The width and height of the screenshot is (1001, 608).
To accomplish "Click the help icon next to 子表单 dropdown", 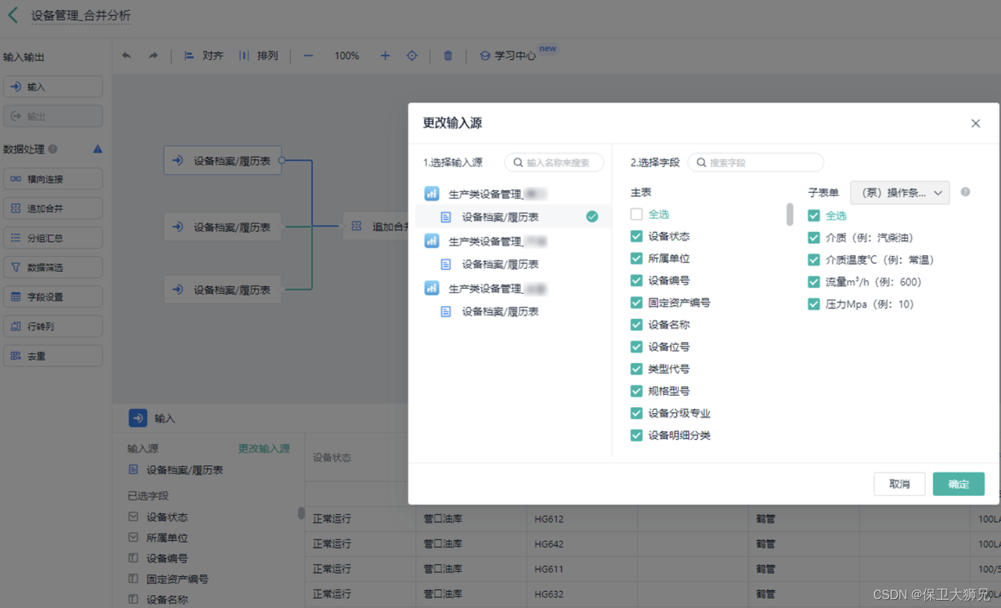I will (x=965, y=192).
